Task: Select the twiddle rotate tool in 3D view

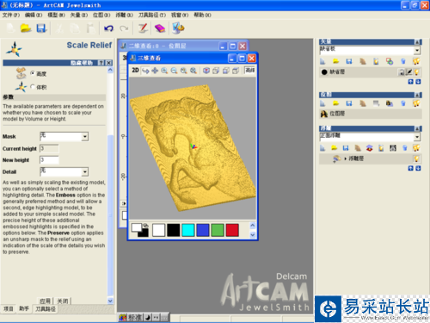Action: coord(145,71)
